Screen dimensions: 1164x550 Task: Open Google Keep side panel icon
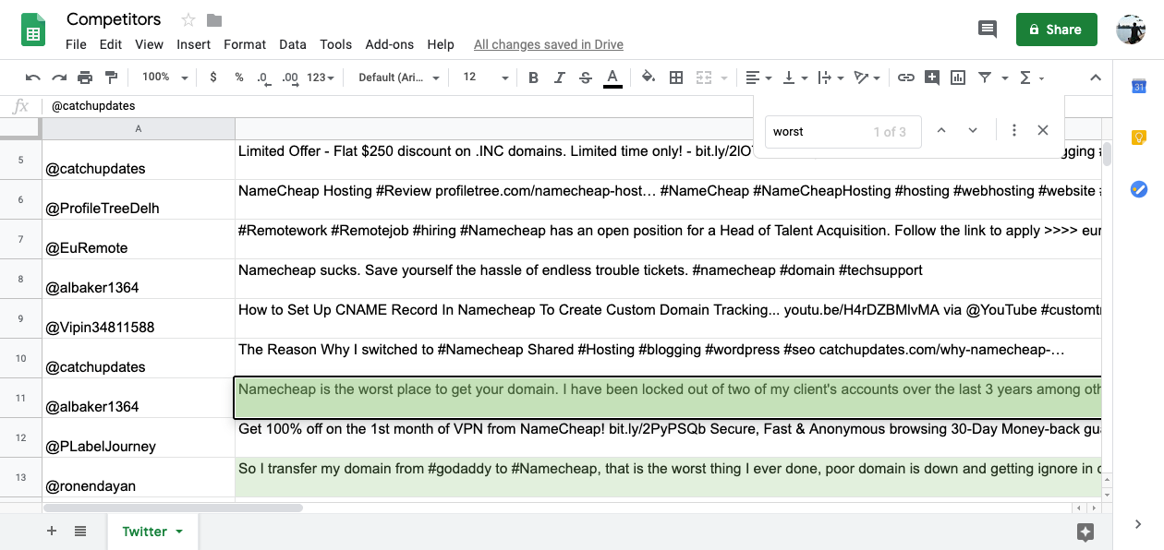tap(1139, 137)
